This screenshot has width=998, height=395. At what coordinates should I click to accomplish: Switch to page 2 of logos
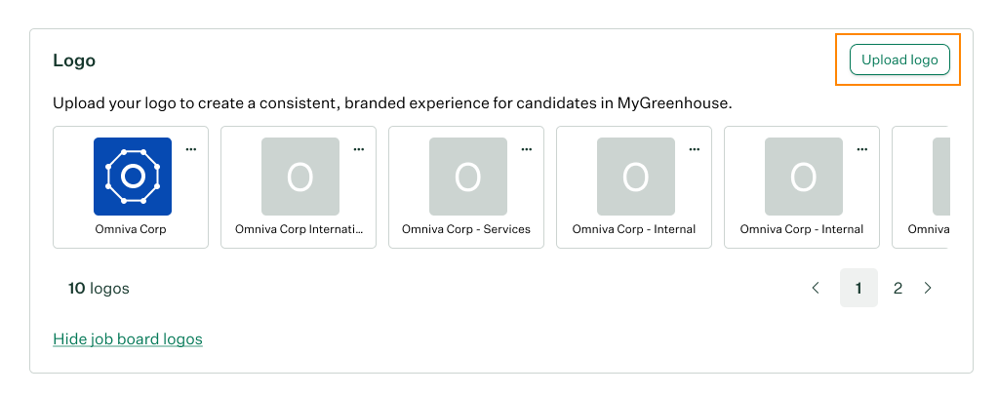[898, 288]
